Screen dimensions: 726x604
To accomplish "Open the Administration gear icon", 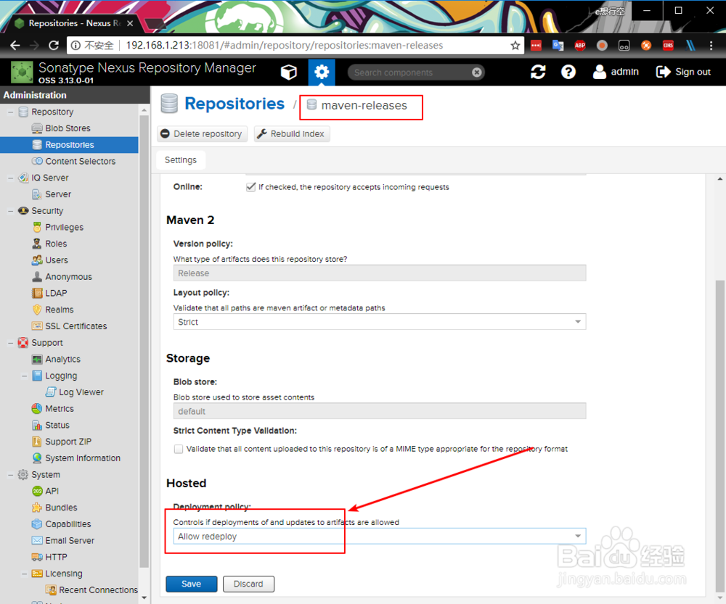I will click(x=322, y=72).
